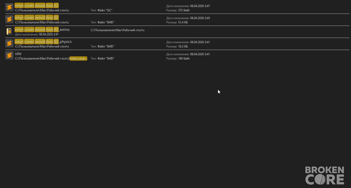
Task: Select the xmyr_cover_wood_box_02_anims folder name
Action: (x=42, y=30)
